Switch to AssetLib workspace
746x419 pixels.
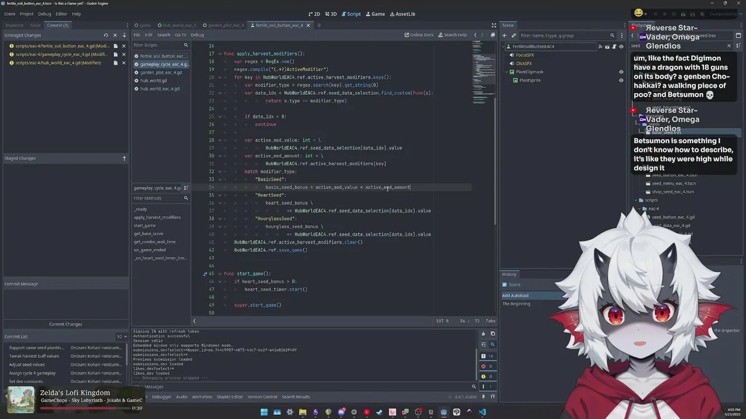(x=403, y=14)
